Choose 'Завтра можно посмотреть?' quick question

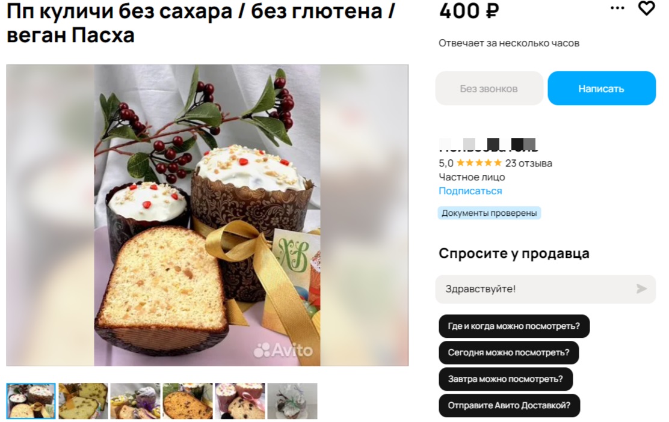(x=505, y=379)
